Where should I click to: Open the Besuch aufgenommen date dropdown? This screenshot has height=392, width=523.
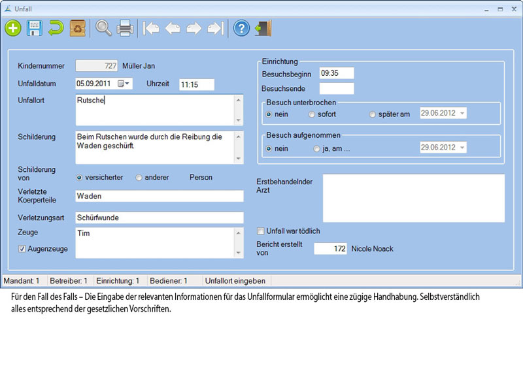coord(462,148)
